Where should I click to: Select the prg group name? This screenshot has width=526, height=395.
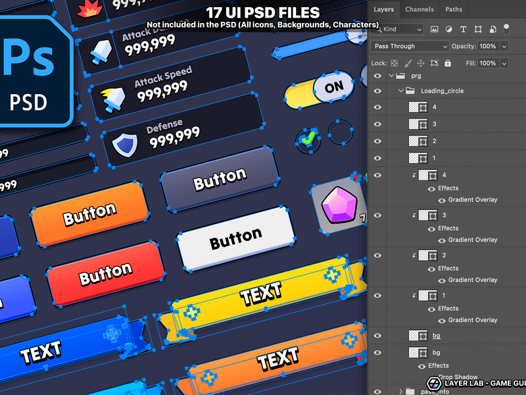point(416,76)
